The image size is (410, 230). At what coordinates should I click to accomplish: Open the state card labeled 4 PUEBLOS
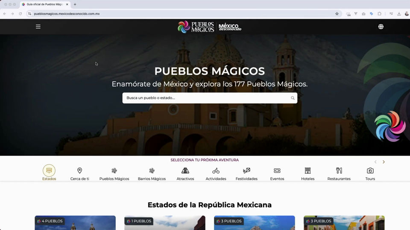[x=75, y=223]
